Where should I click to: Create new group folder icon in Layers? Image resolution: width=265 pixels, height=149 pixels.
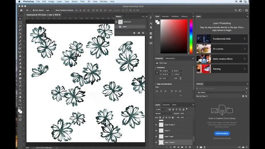182,147
